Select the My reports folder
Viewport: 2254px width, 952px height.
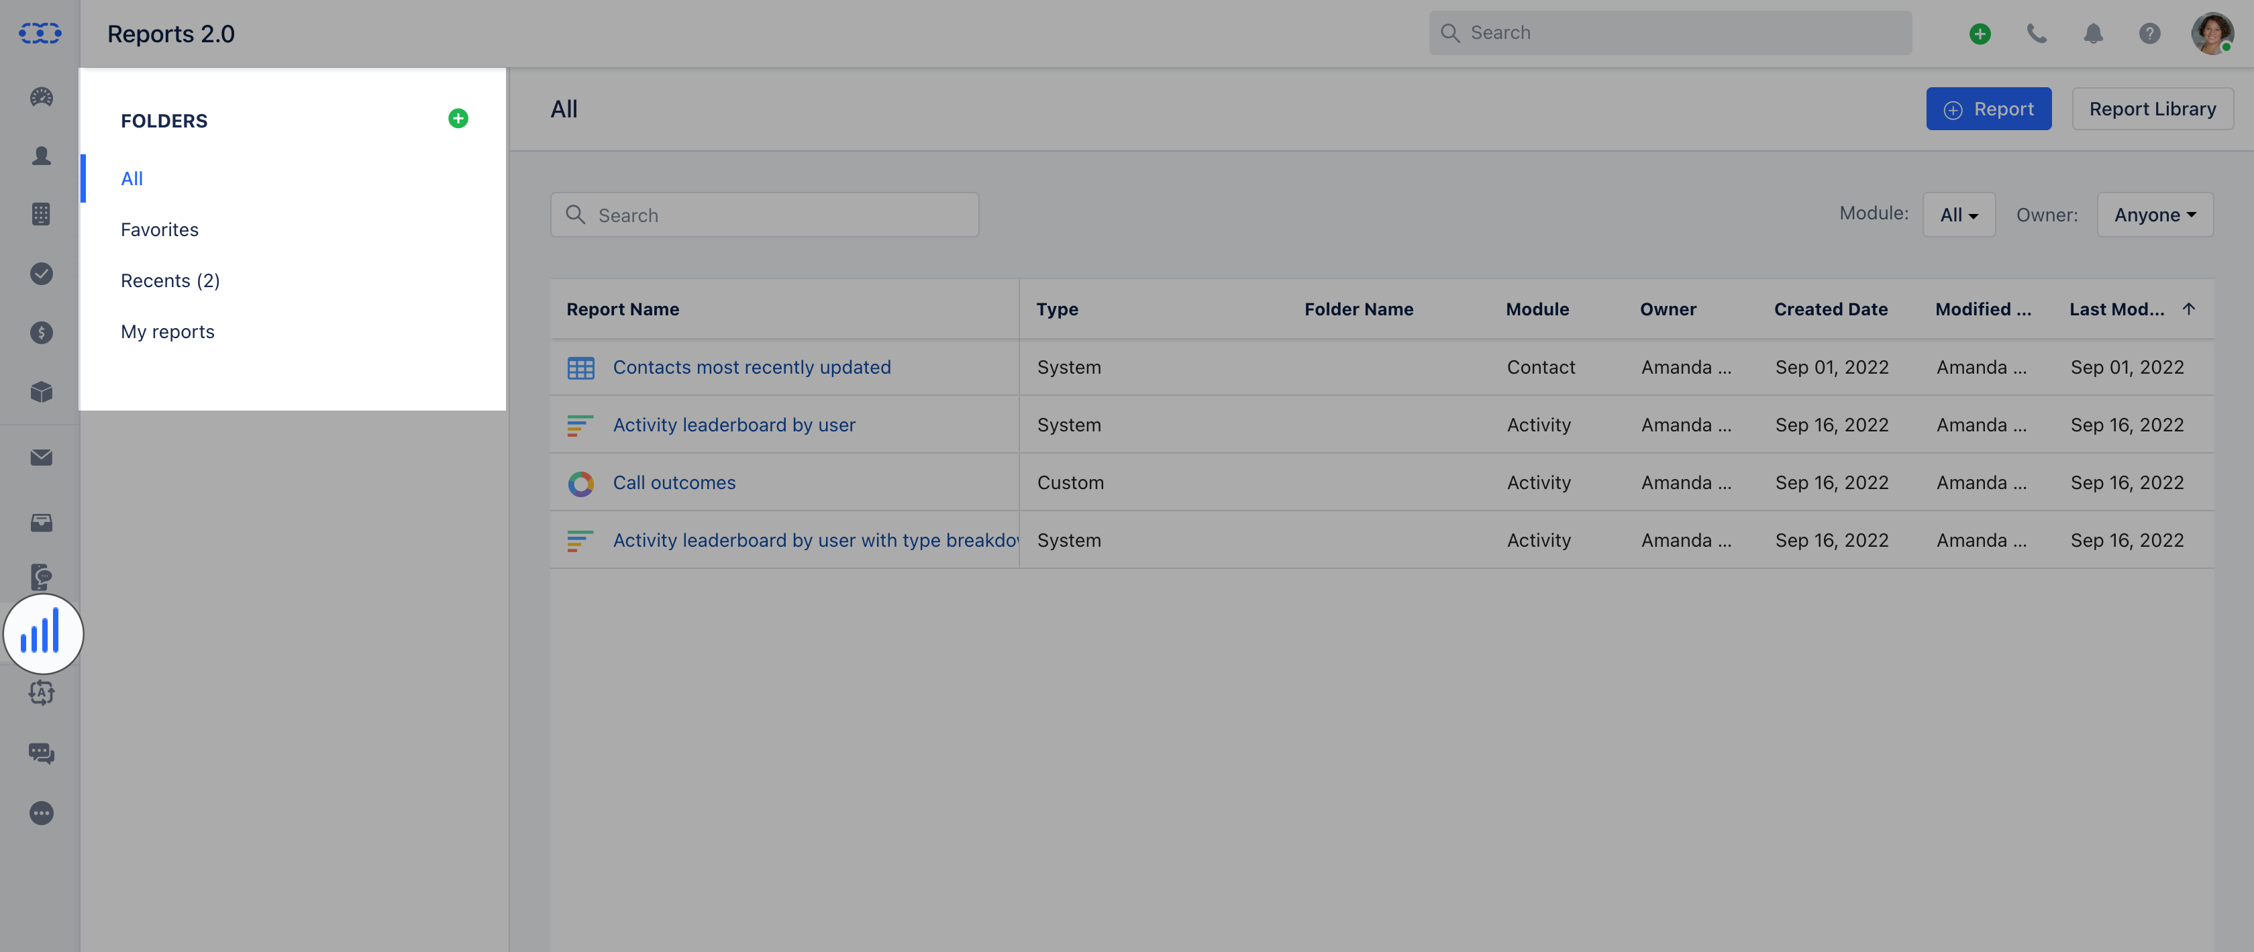[167, 331]
